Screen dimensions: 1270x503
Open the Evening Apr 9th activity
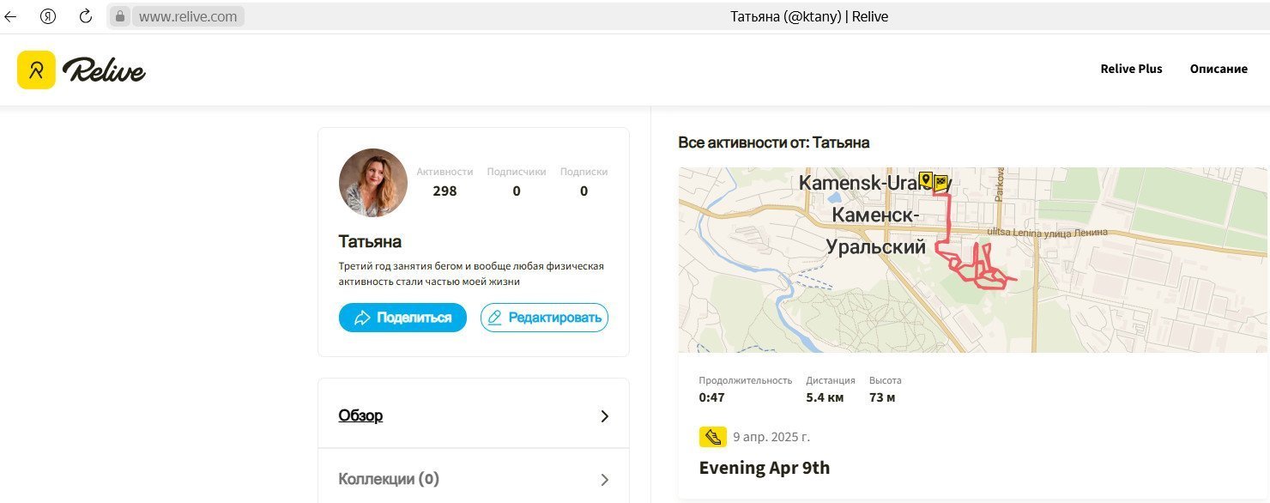coord(765,468)
